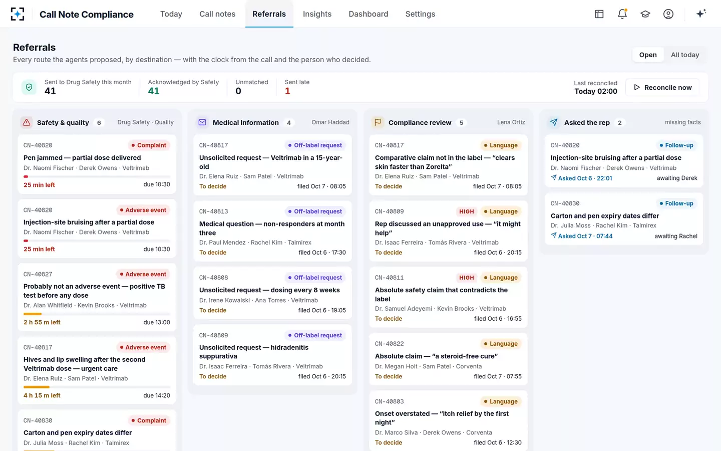
Task: Open the AI sparkle assistant icon
Action: 701,14
